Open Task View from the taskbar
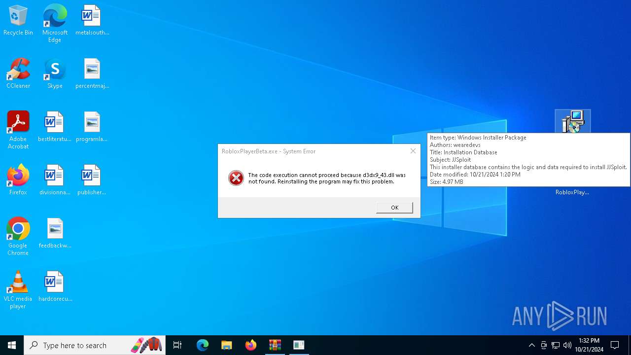 [x=177, y=345]
